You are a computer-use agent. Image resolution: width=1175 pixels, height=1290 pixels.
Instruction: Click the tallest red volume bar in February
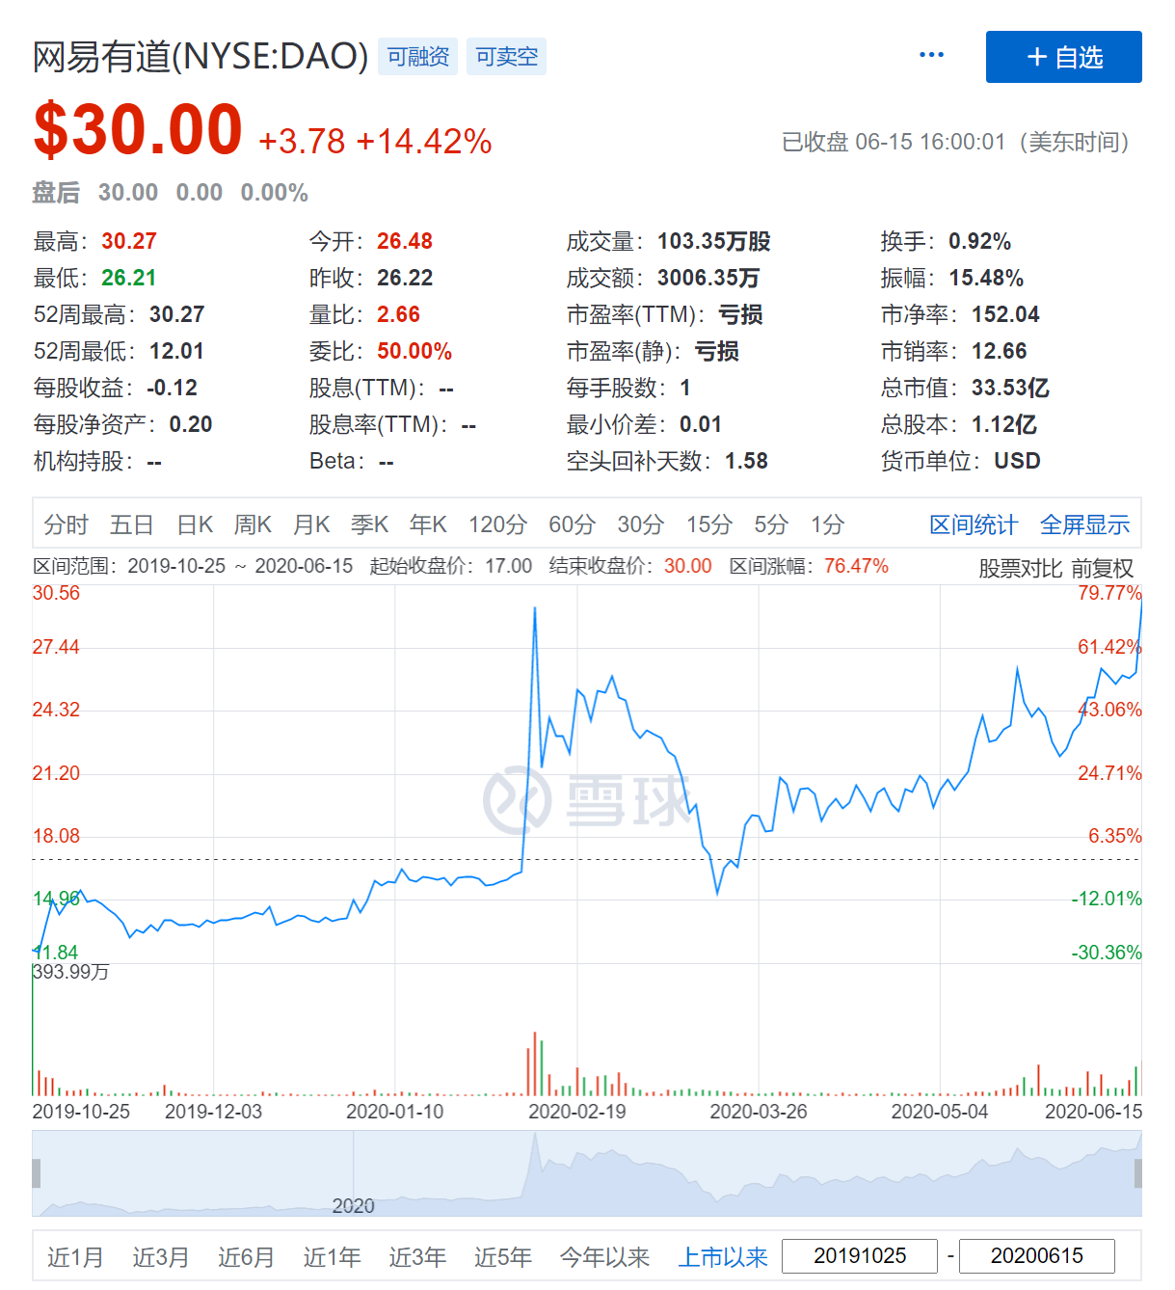(x=534, y=1063)
